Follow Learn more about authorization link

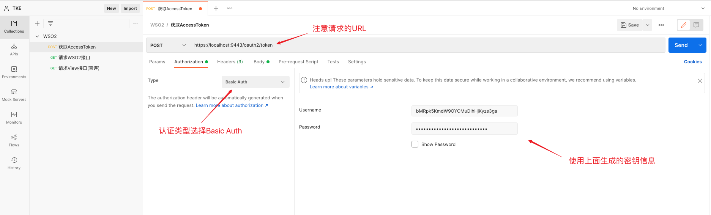click(232, 105)
